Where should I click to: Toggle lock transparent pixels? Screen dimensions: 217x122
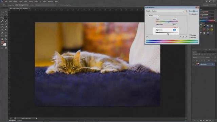[x=197, y=61]
